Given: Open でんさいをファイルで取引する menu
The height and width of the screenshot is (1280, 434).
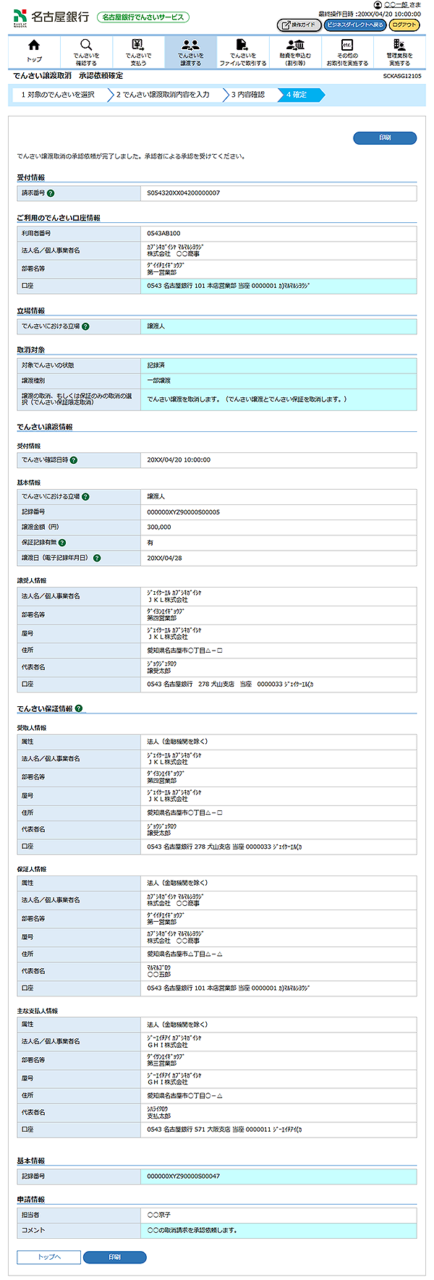Looking at the screenshot, I should (243, 51).
